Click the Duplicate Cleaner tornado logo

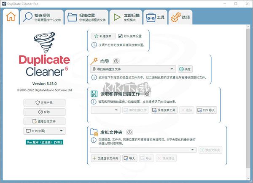[x=44, y=42]
